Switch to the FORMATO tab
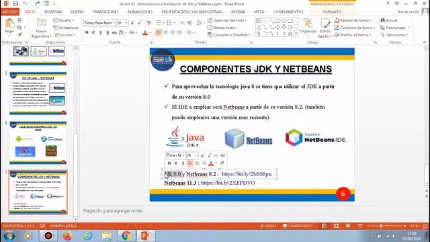 click(332, 12)
